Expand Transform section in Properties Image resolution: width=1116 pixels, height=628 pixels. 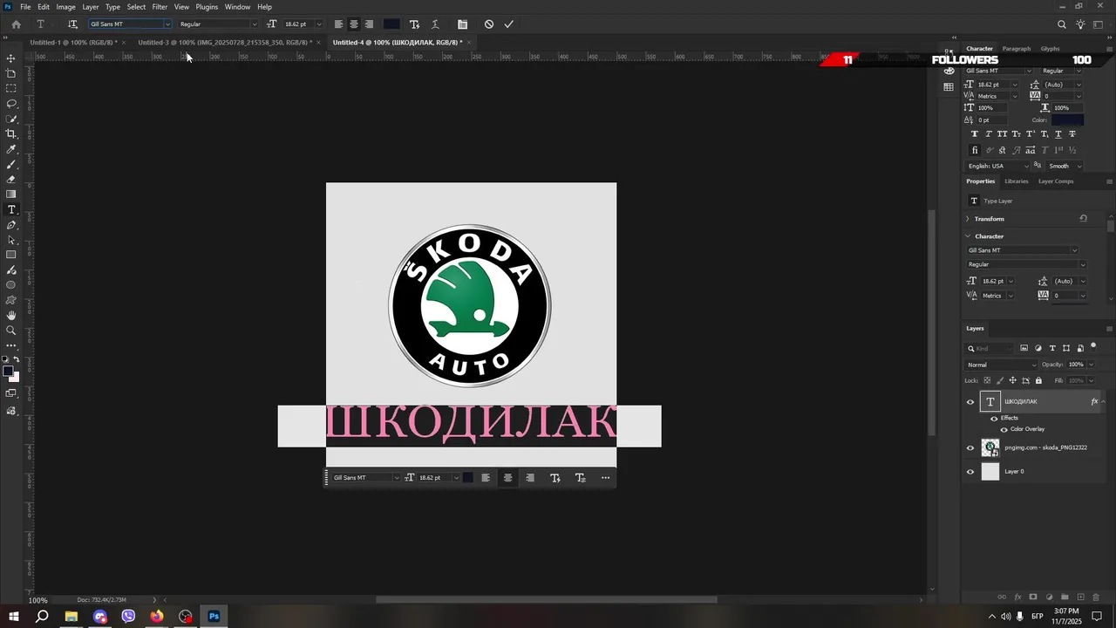(968, 219)
